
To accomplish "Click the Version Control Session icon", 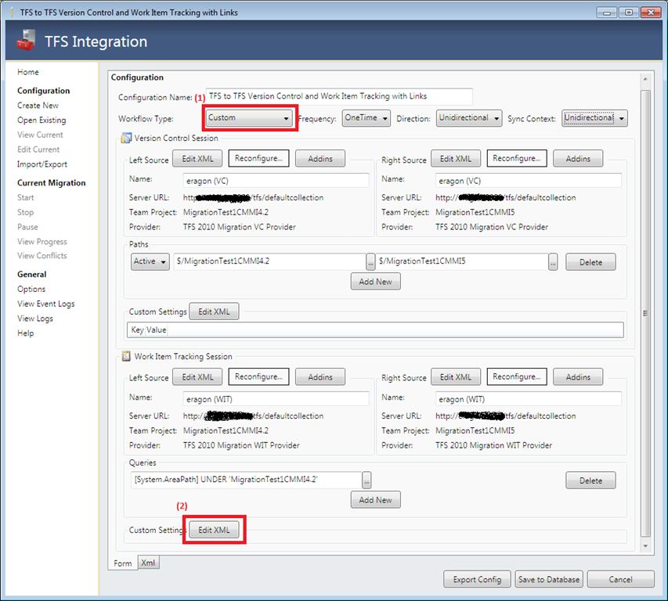I will (126, 138).
